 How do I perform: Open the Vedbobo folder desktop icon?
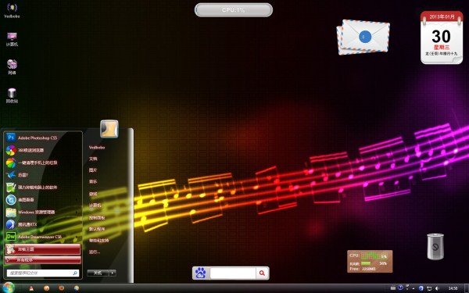(x=12, y=11)
